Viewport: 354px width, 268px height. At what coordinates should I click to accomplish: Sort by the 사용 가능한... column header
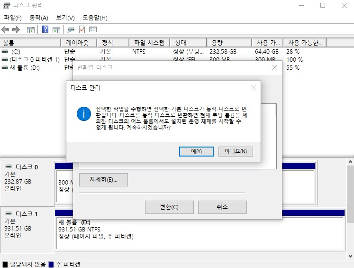coord(305,43)
